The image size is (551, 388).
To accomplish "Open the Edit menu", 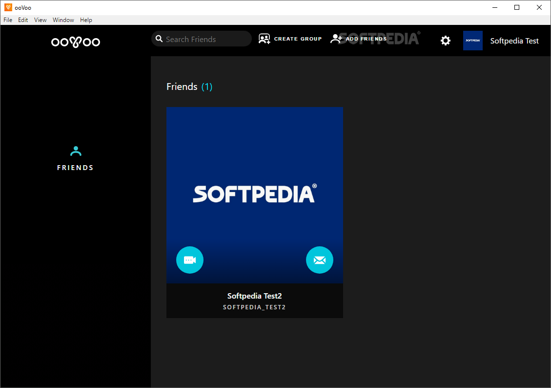I will (x=23, y=20).
